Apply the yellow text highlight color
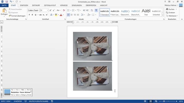 point(56,15)
